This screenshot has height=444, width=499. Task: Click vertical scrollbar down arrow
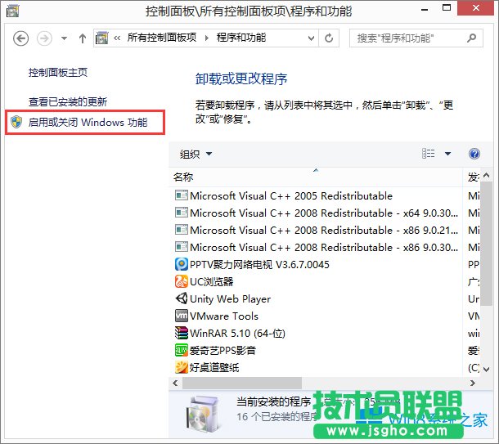point(486,370)
